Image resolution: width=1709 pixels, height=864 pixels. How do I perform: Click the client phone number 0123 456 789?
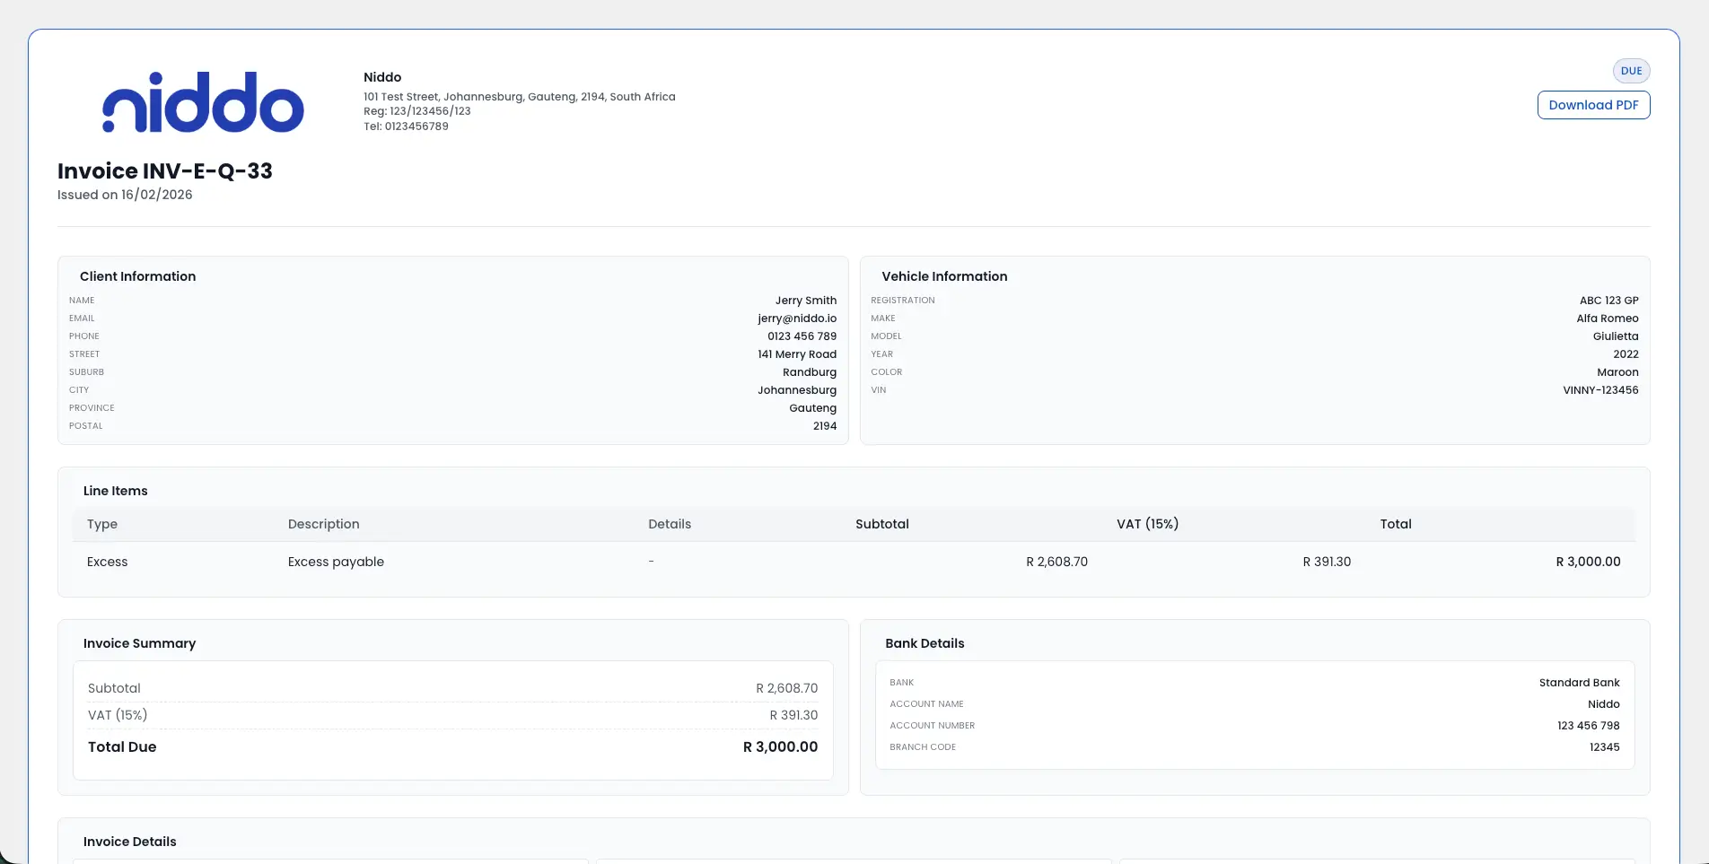pyautogui.click(x=802, y=336)
